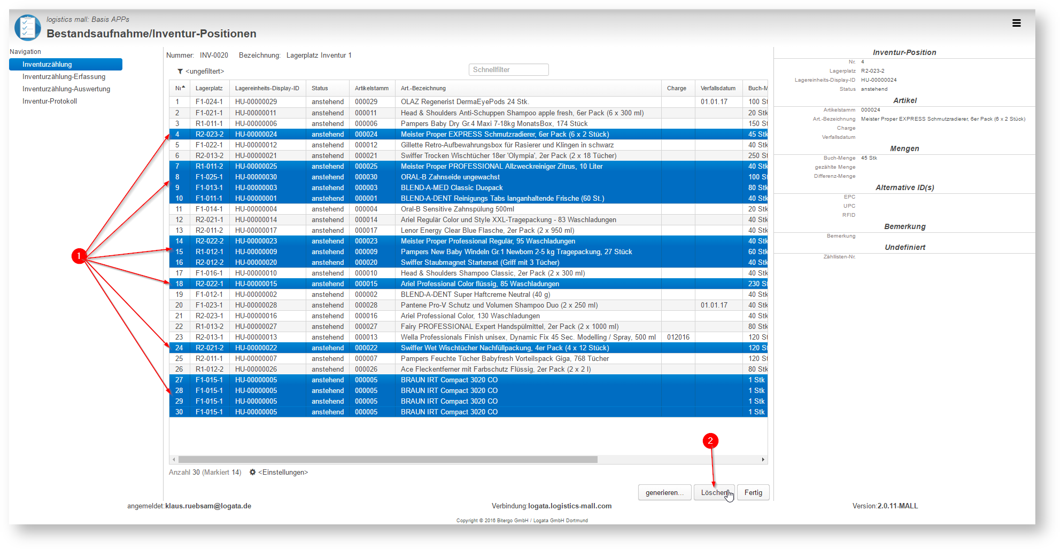Screen dimensions: 1061x550
Task: Sort by the Nr column arrow
Action: pos(183,88)
